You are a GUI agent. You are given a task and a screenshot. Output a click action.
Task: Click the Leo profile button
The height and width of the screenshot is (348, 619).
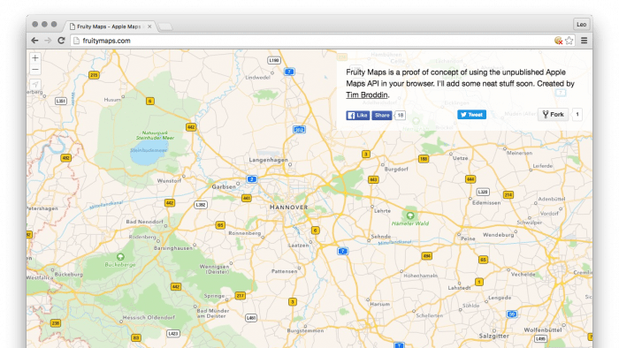[582, 25]
